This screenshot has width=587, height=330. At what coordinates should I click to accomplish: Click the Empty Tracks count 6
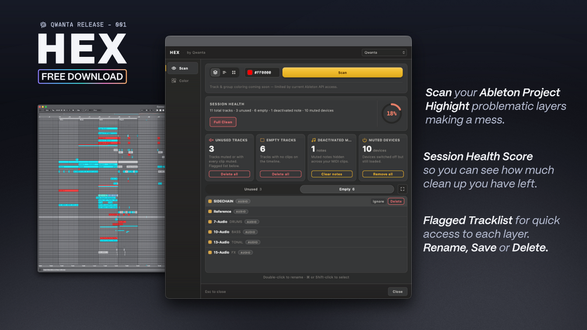point(262,149)
